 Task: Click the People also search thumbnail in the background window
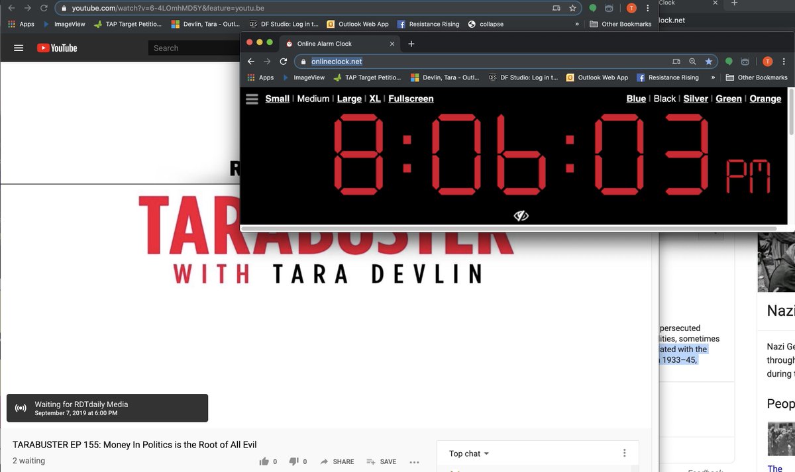(781, 438)
